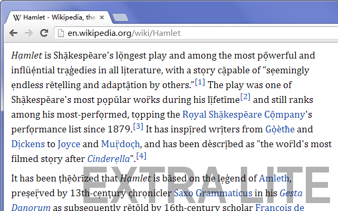
Task: Click the greyed Forward arrow button
Action: tap(29, 33)
